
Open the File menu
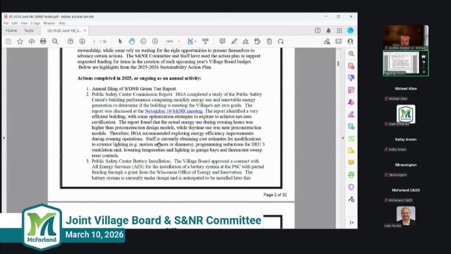pos(6,23)
